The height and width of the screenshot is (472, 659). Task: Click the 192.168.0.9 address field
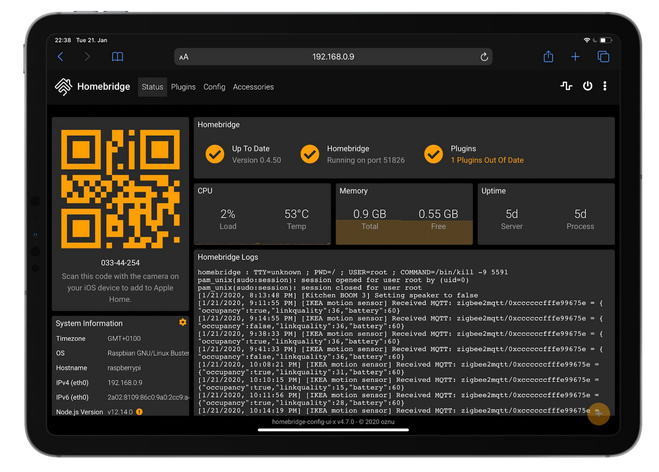click(333, 57)
